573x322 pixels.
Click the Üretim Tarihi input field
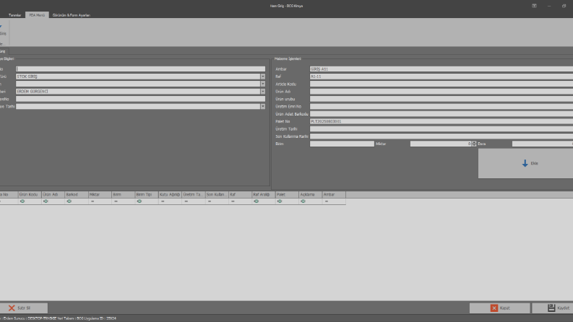click(441, 129)
